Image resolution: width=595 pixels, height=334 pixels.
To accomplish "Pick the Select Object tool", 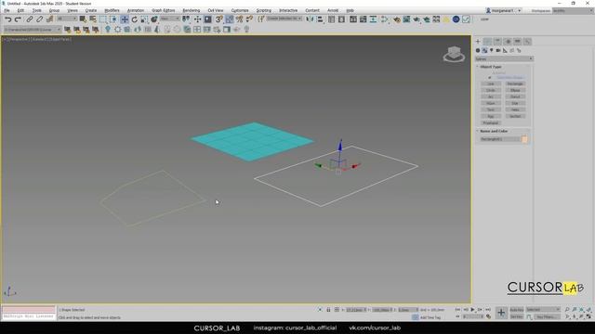I will tap(83, 19).
